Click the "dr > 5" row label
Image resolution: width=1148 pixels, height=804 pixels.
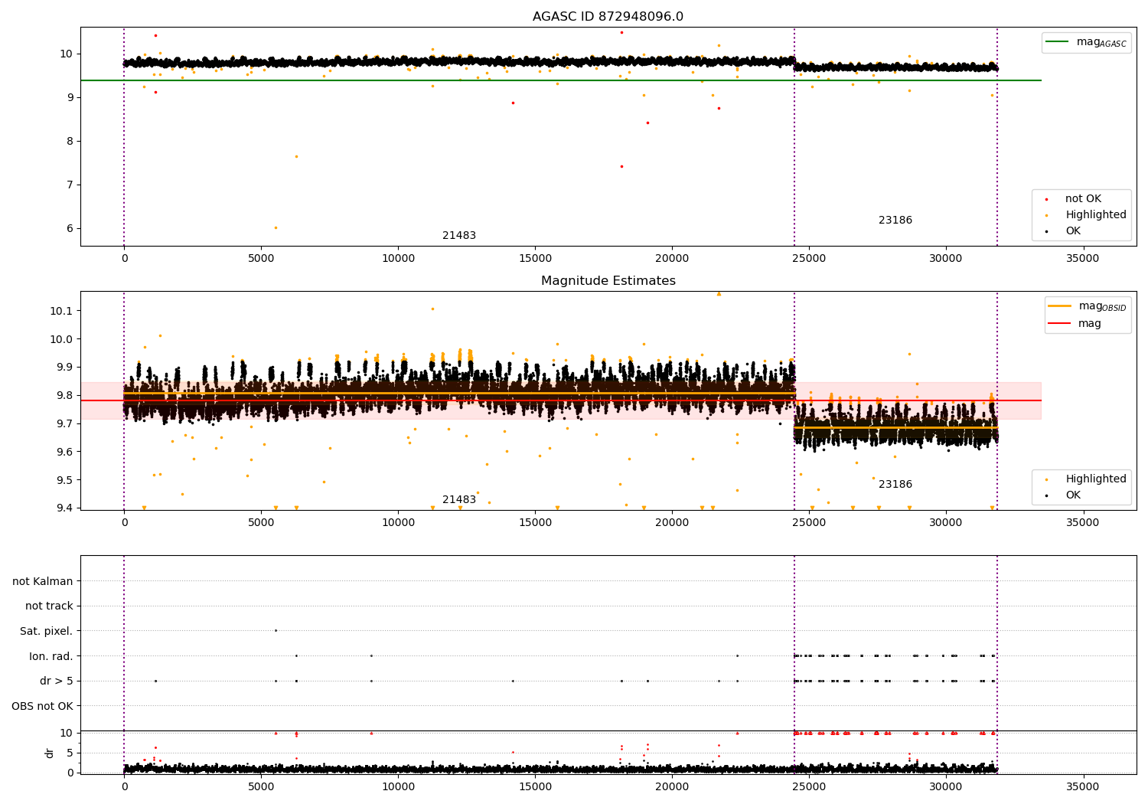point(57,681)
